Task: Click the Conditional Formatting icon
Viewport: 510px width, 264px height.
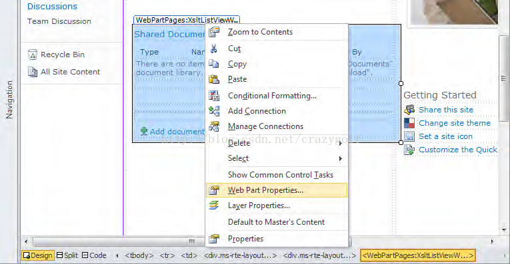Action: click(214, 96)
